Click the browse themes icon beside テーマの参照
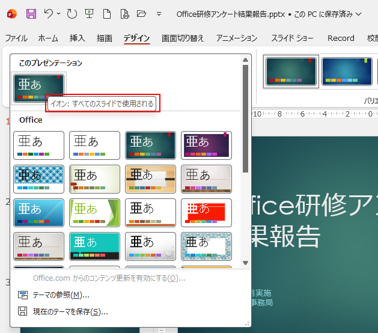This screenshot has height=333, width=378. 23,295
